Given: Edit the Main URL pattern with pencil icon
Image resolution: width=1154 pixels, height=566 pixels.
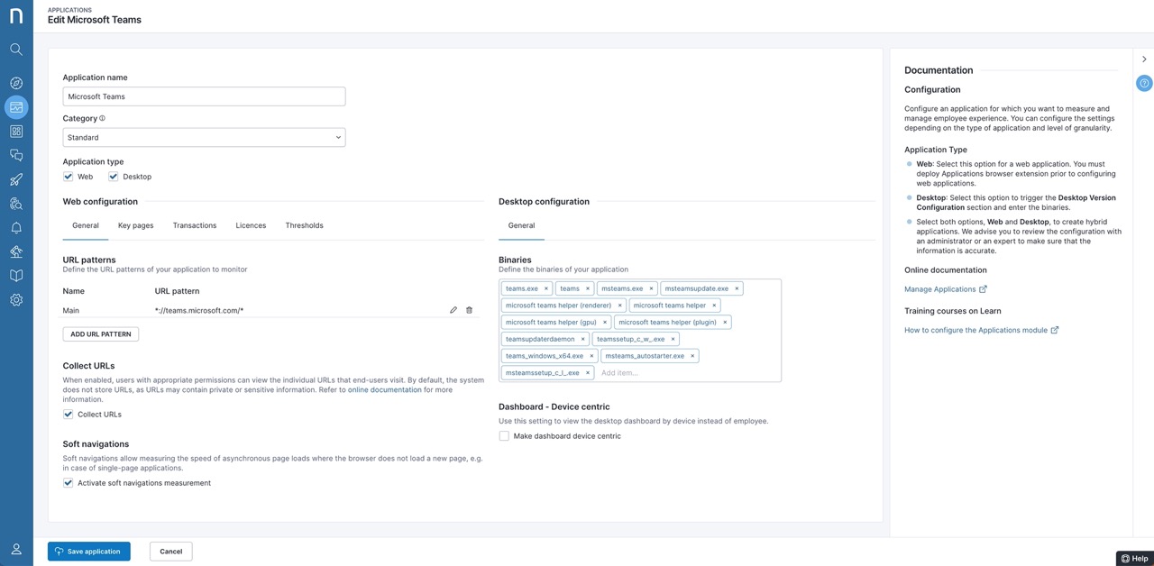Looking at the screenshot, I should [453, 310].
